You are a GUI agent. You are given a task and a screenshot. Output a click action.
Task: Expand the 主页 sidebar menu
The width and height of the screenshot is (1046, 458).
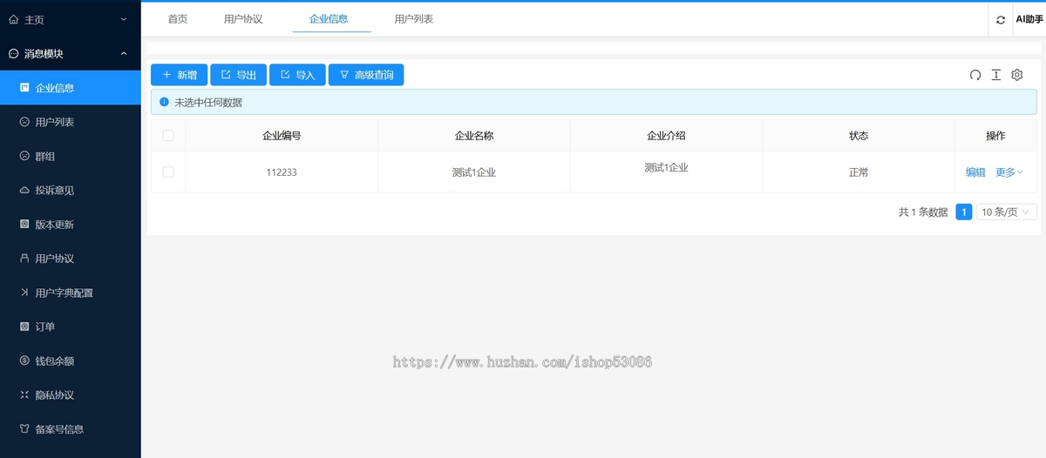[x=124, y=19]
